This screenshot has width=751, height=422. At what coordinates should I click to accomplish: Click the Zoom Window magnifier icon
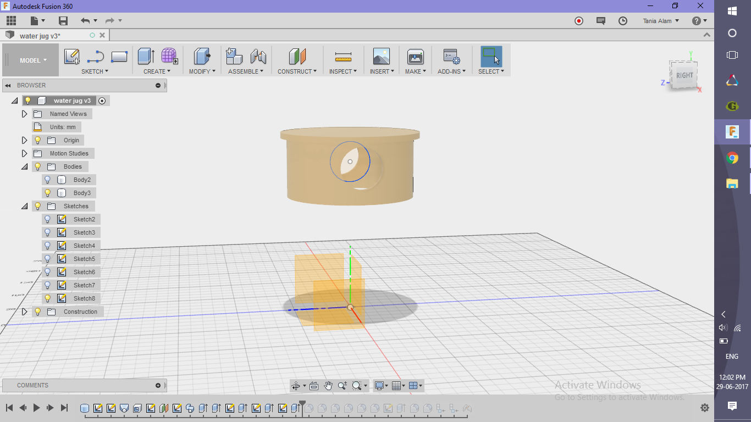pos(357,386)
